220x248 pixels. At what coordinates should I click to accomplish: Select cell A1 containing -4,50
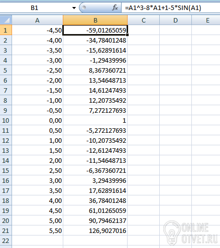click(37, 30)
